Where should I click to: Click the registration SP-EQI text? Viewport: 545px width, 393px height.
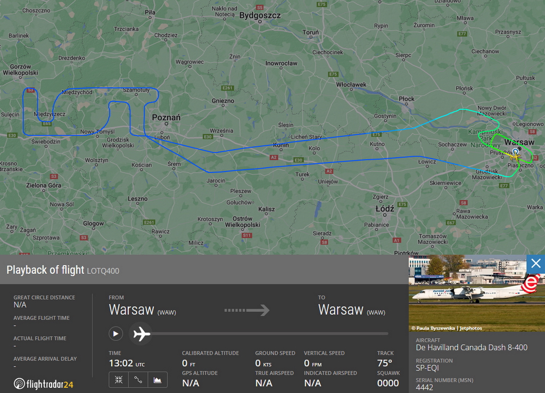pos(427,368)
